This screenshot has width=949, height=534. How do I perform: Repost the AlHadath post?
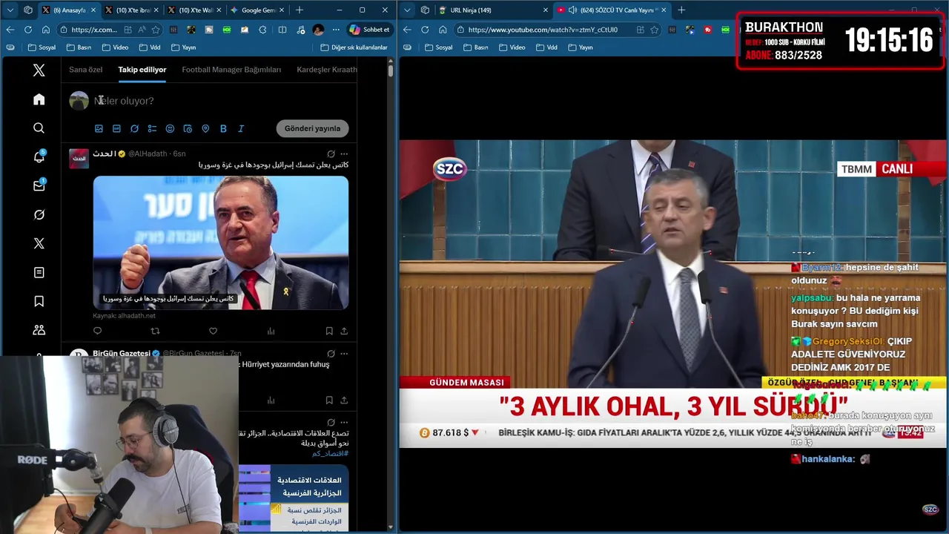[x=155, y=331]
